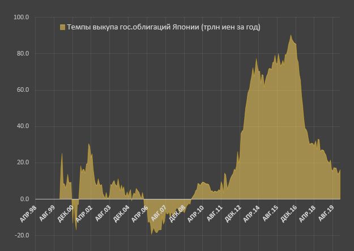
Task: Select the АВГ.07 x-axis label
Action: [158, 212]
